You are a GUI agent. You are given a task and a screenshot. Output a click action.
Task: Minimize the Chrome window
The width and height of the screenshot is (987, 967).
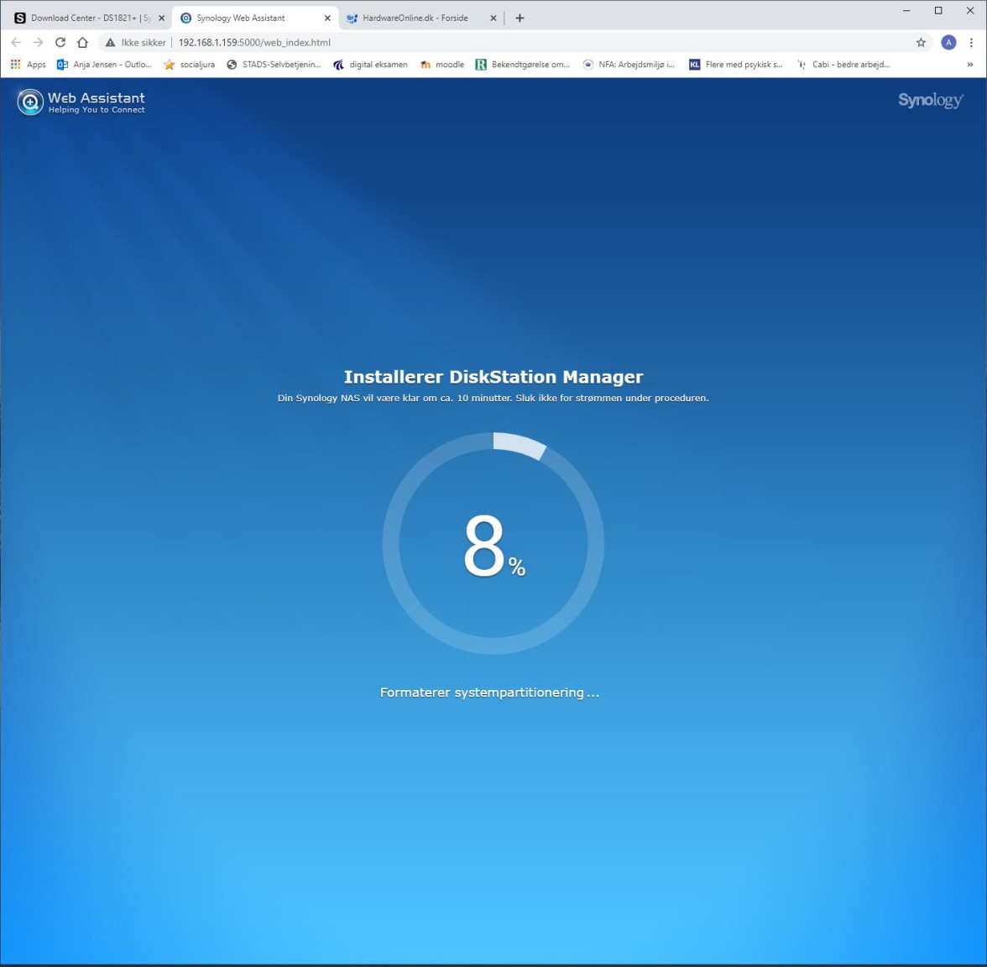pyautogui.click(x=906, y=11)
